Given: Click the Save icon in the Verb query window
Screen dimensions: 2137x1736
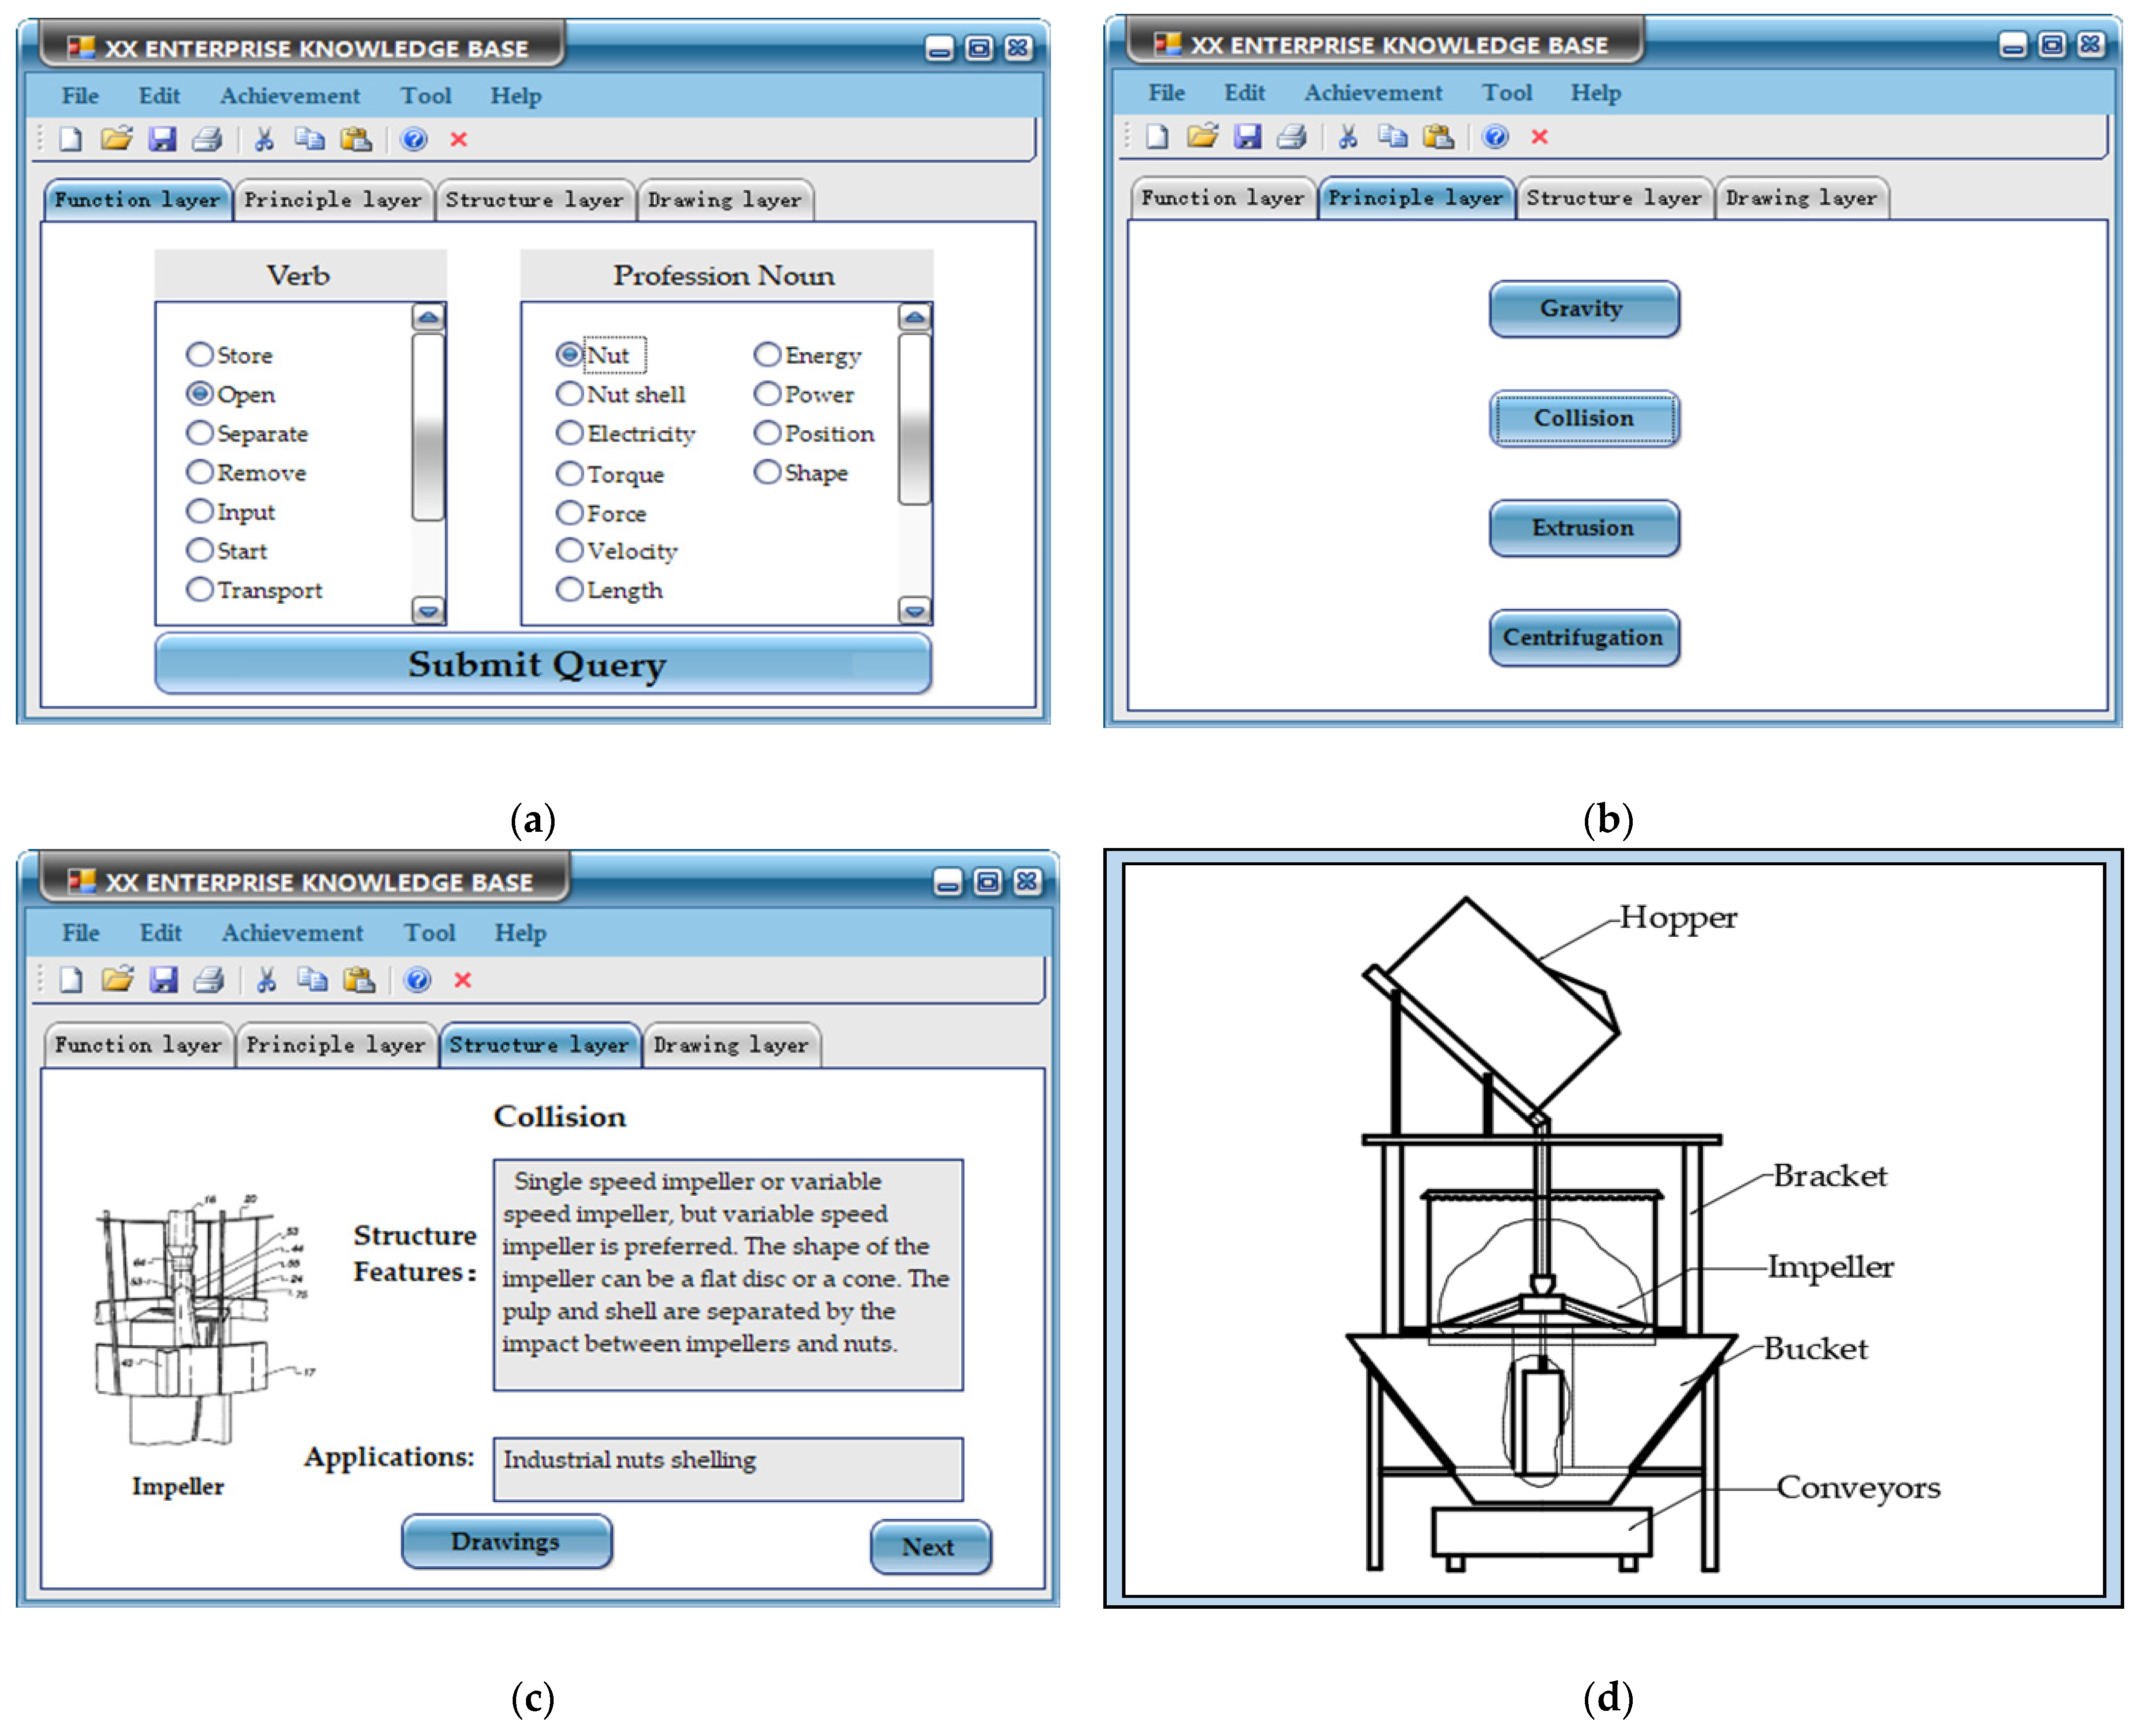Looking at the screenshot, I should [x=162, y=139].
